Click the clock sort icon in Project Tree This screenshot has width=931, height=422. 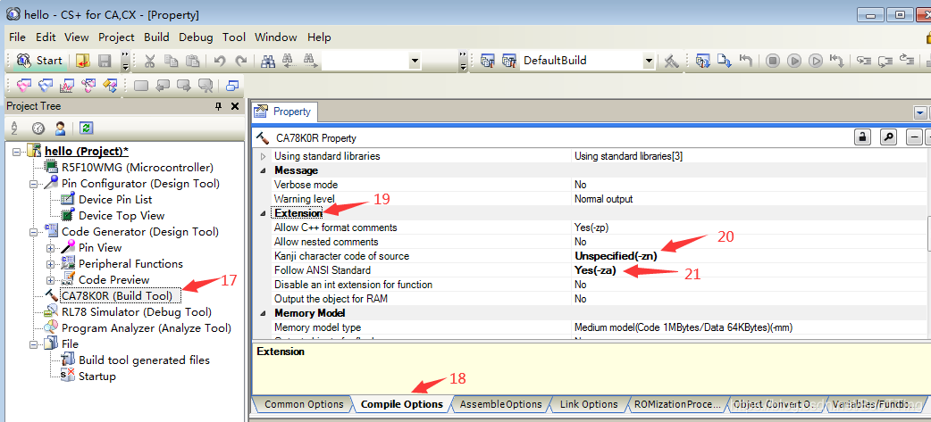[x=38, y=128]
